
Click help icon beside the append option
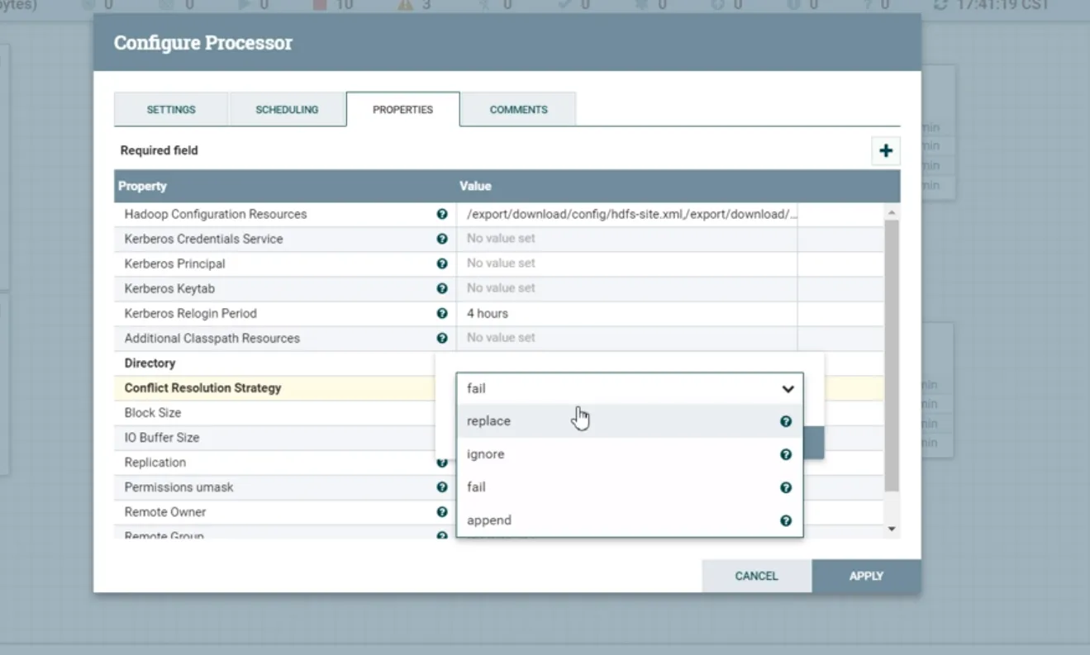786,520
